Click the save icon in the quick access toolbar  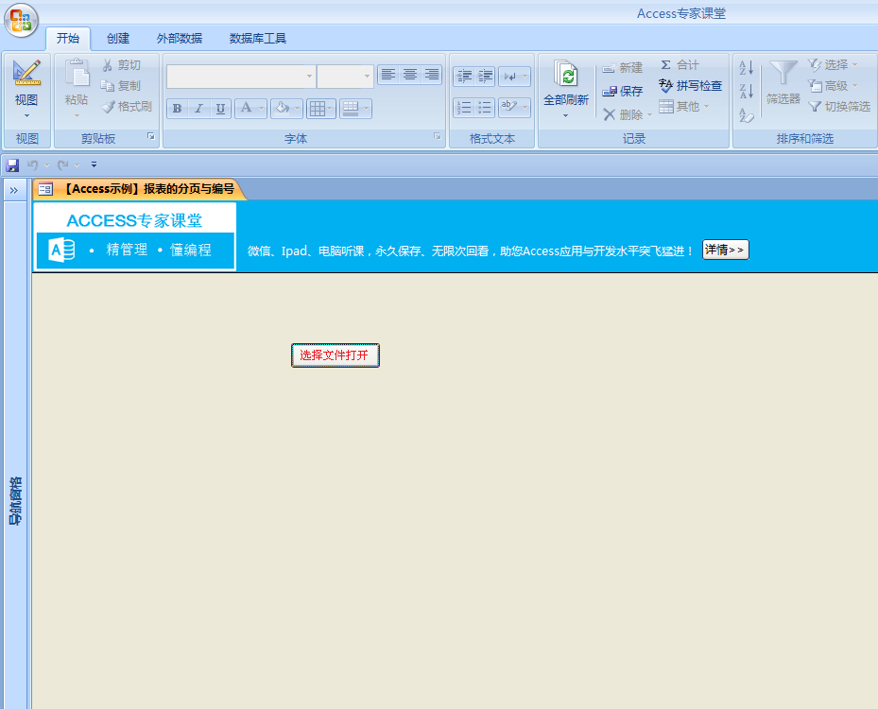pyautogui.click(x=12, y=165)
